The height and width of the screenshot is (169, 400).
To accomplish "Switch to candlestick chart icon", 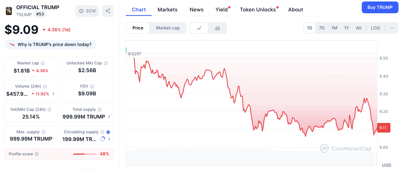I will 217,28.
